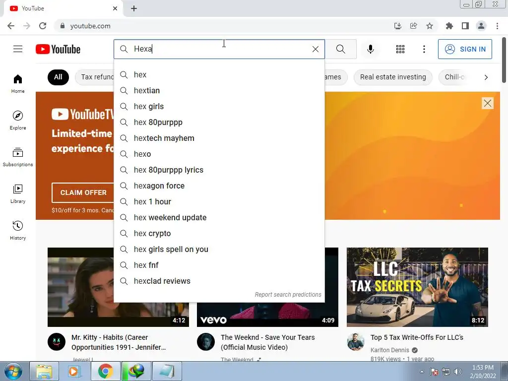Open Karlton Dennis channel name
508x381 pixels.
click(x=390, y=350)
